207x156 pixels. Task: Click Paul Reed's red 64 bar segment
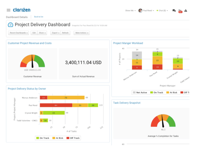click(56, 105)
